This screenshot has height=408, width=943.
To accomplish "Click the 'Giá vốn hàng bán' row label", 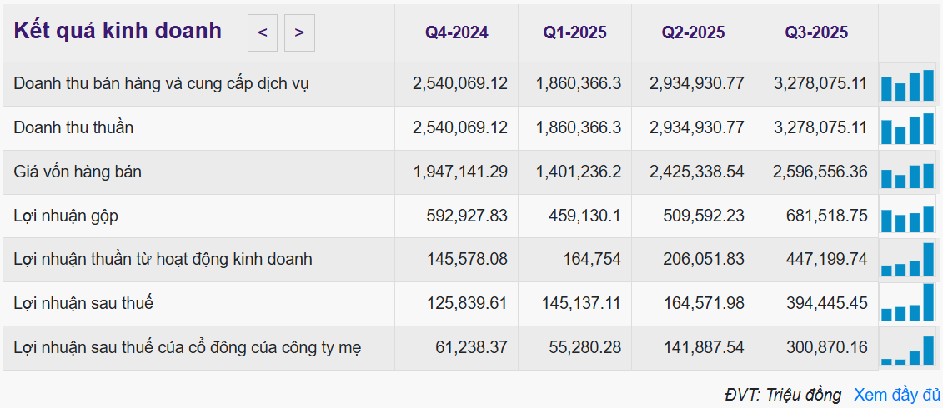I will tap(78, 172).
